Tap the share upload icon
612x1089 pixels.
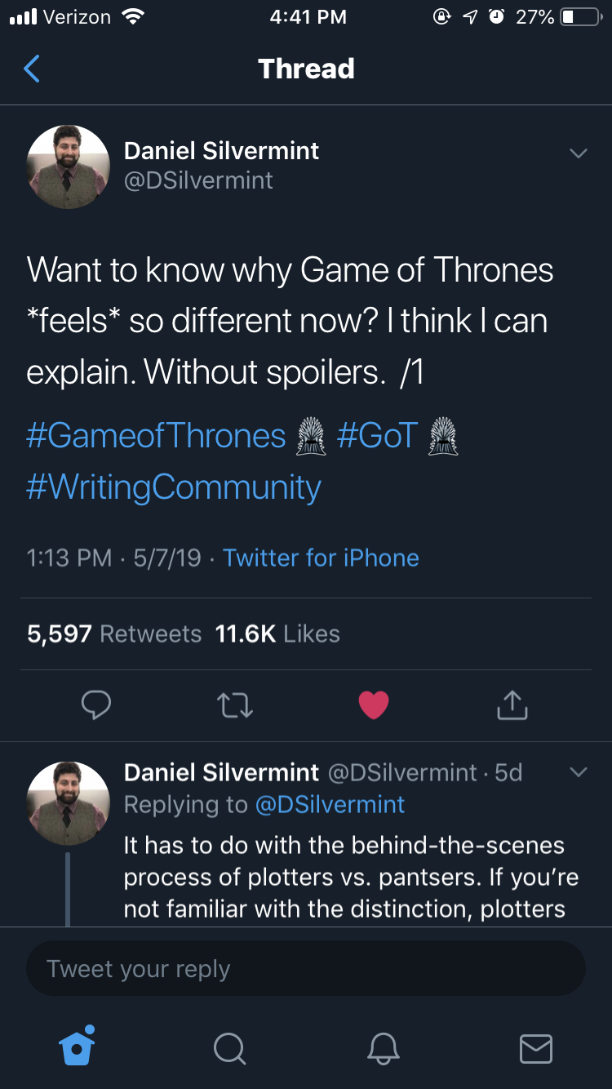512,705
